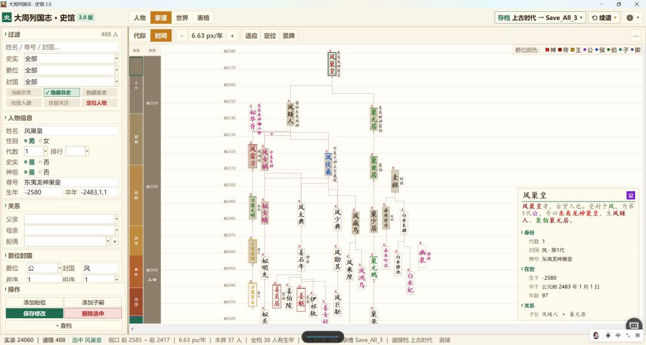Click the 添加始祖 button
The width and height of the screenshot is (646, 345).
pos(35,303)
